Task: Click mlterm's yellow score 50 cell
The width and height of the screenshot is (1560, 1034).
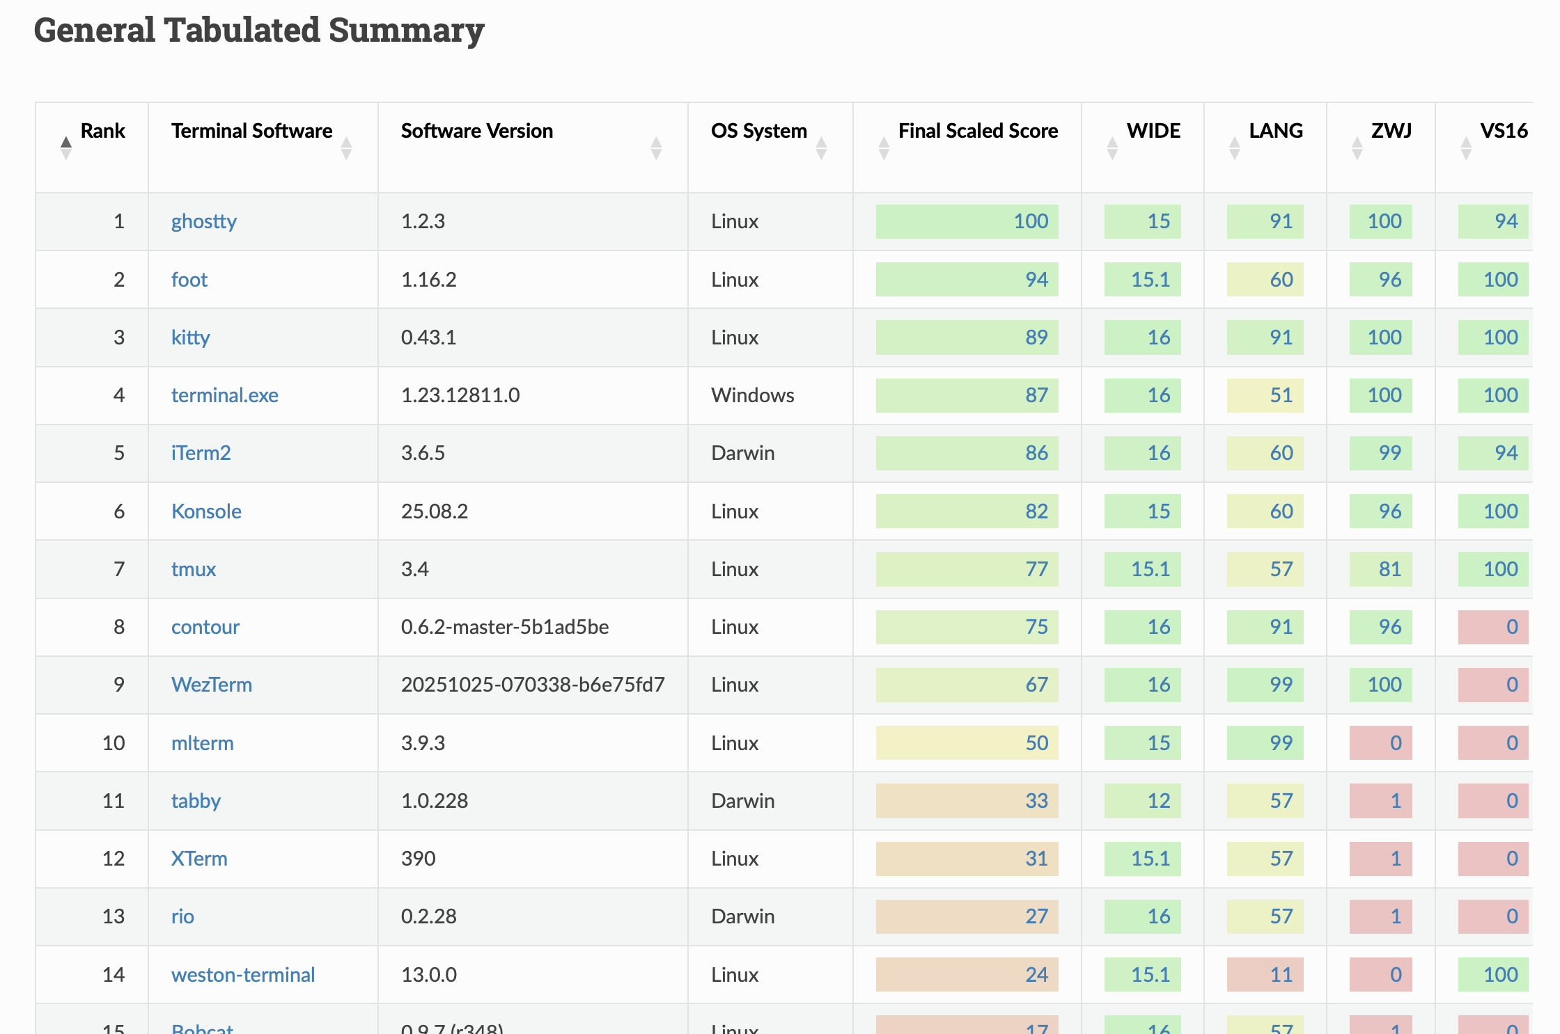Action: click(x=967, y=743)
